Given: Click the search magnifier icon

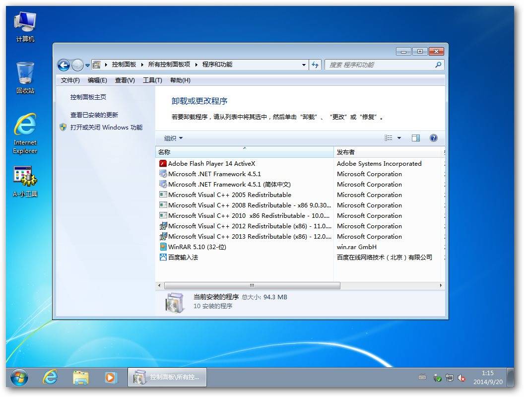Looking at the screenshot, I should (438, 65).
